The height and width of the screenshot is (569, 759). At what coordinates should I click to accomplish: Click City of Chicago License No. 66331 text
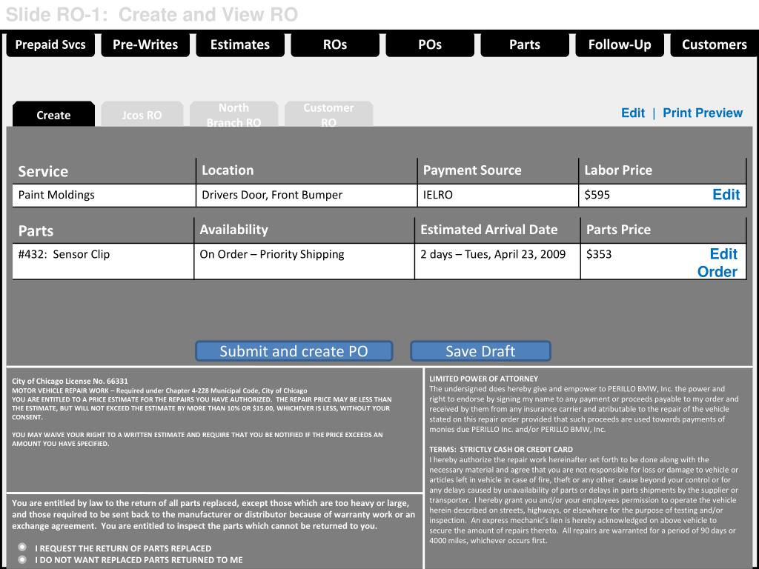click(70, 381)
